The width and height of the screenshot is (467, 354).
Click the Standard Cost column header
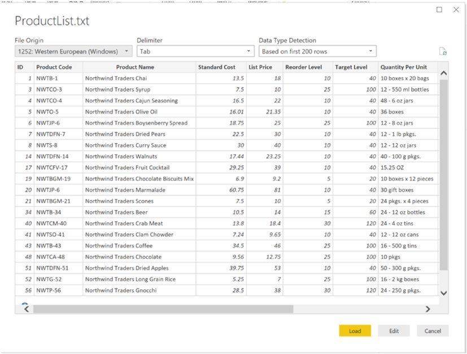[221, 67]
